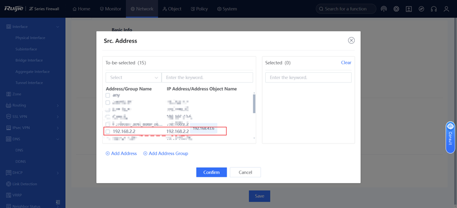Click the Search for a function box

(x=346, y=9)
